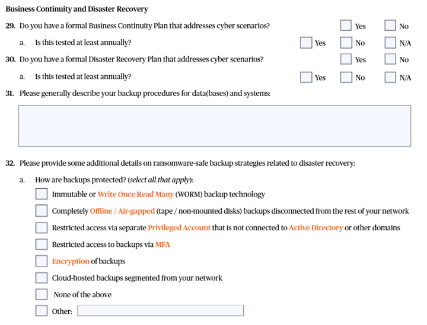
Task: Click the Other text input field
Action: click(160, 311)
